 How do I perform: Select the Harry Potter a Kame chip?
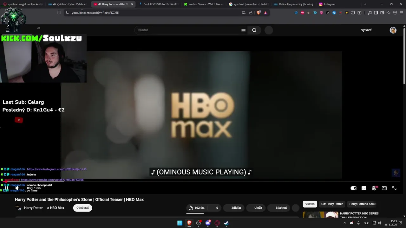(x=363, y=204)
